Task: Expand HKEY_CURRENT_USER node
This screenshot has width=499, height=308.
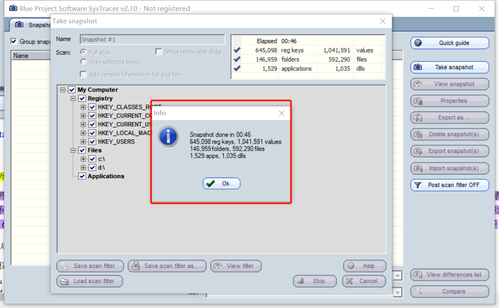Action: click(83, 124)
